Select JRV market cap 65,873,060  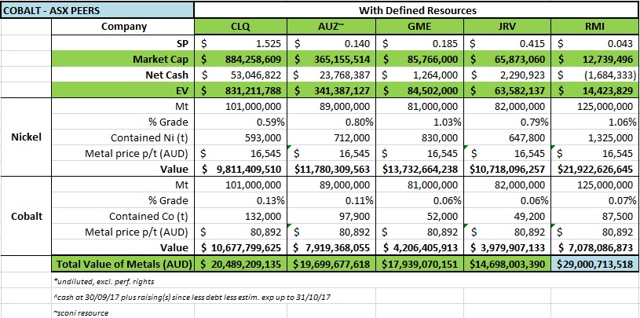point(507,59)
